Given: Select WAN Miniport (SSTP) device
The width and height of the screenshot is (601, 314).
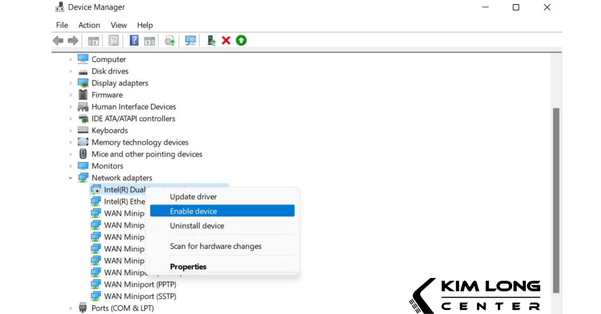Looking at the screenshot, I should tap(140, 296).
